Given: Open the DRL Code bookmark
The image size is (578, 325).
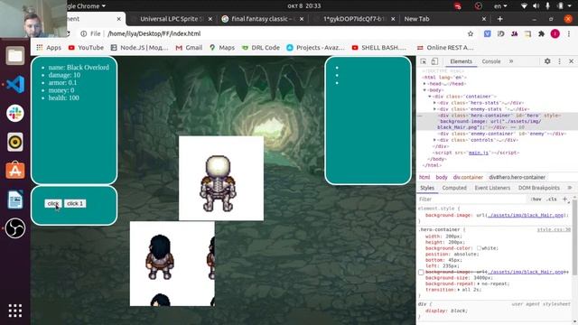Looking at the screenshot, I should pos(261,48).
